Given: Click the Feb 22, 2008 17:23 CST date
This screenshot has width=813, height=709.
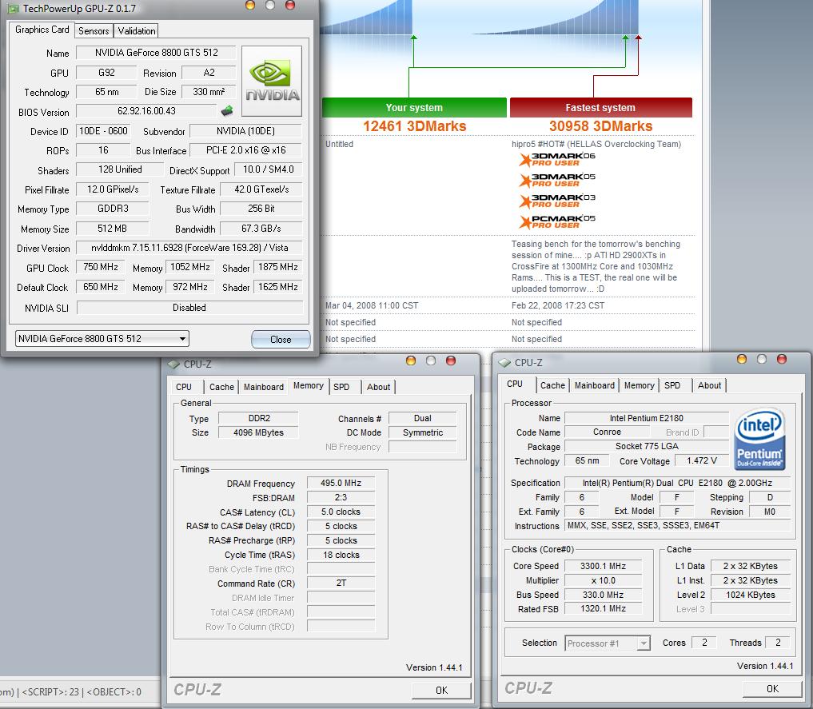Looking at the screenshot, I should 558,306.
